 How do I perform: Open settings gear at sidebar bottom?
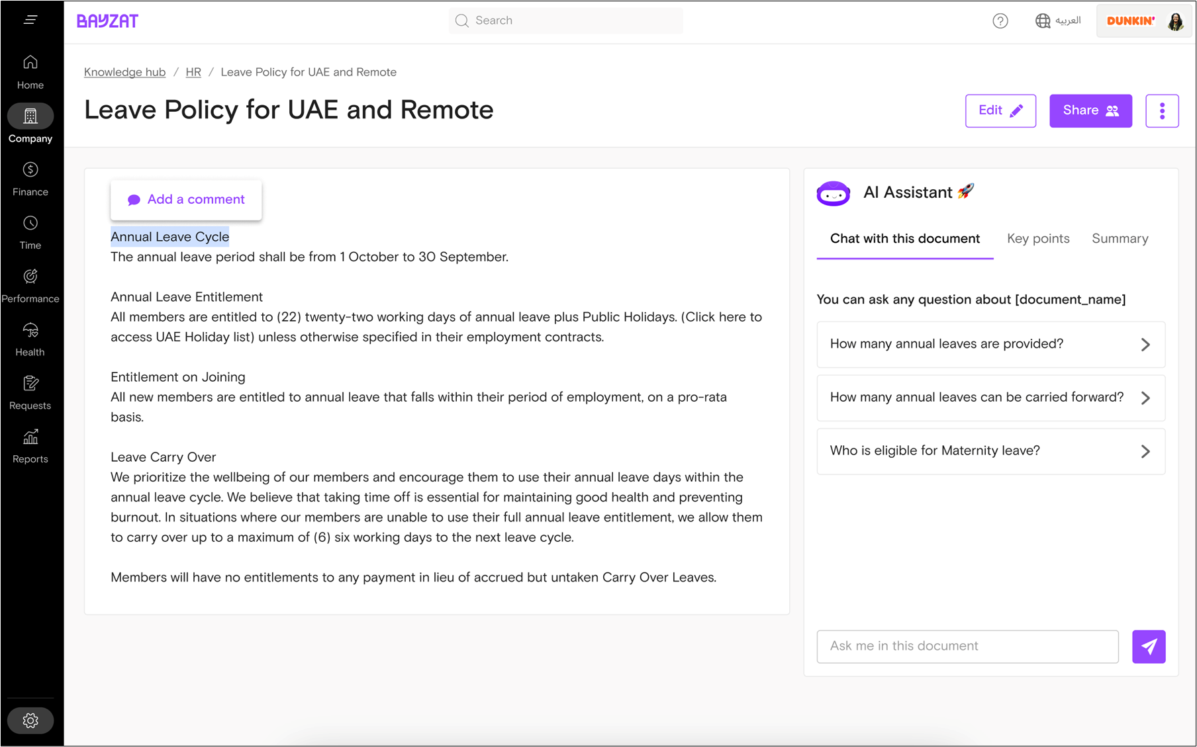30,721
